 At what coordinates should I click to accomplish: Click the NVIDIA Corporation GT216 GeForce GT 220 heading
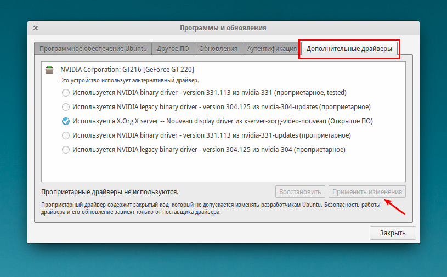(127, 70)
